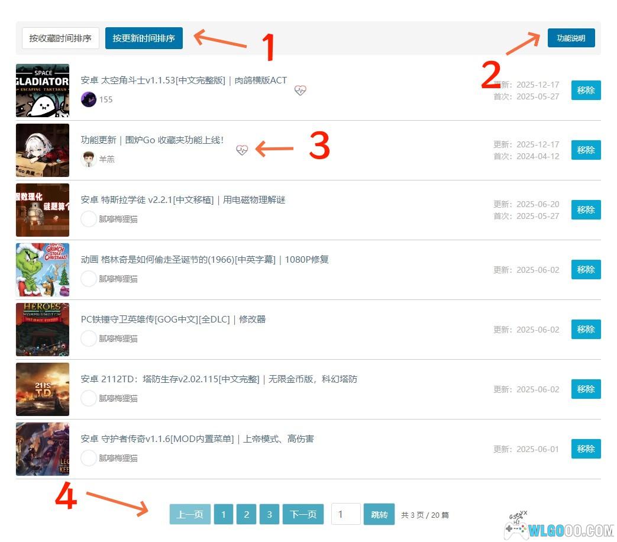Click the 上一页 previous page button

(190, 515)
